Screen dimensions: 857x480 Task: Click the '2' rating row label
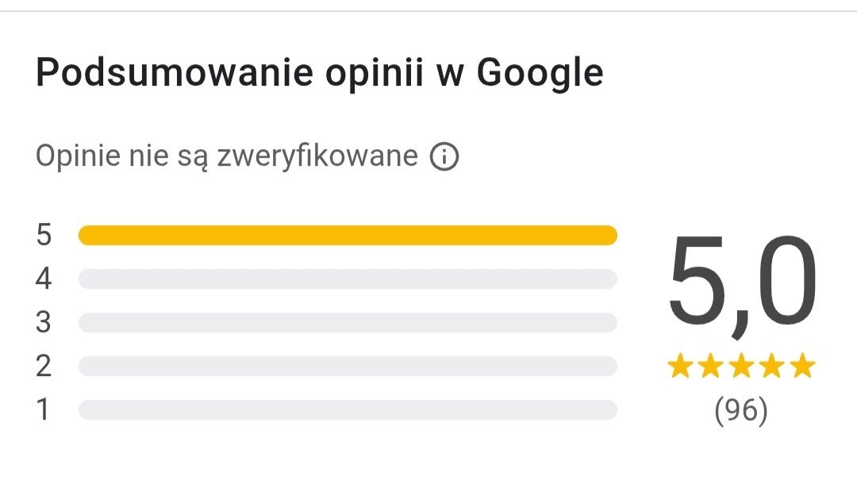[44, 367]
